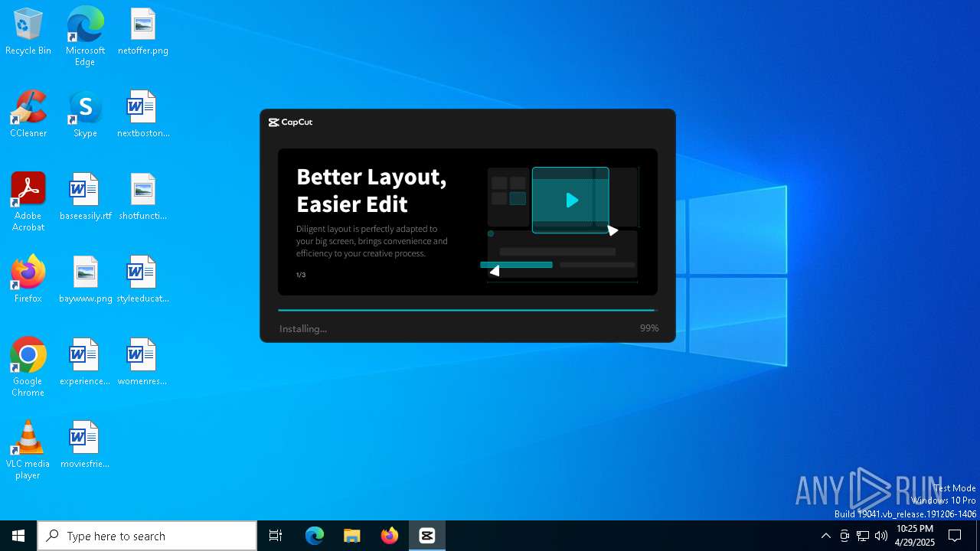Open the Windows Start menu
This screenshot has height=551, width=980.
pyautogui.click(x=18, y=536)
